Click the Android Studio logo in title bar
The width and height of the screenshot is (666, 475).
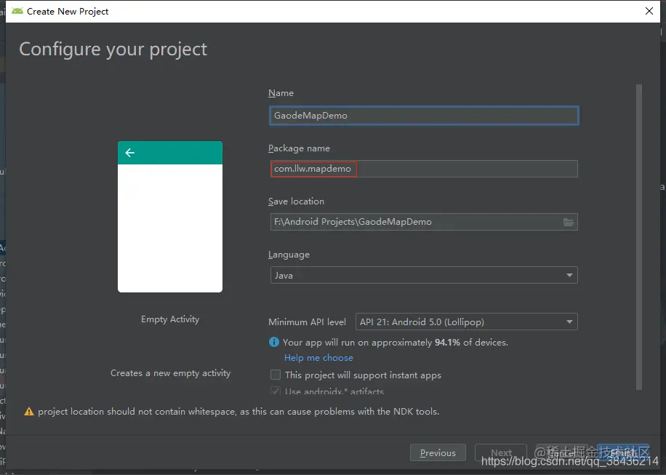pyautogui.click(x=17, y=11)
